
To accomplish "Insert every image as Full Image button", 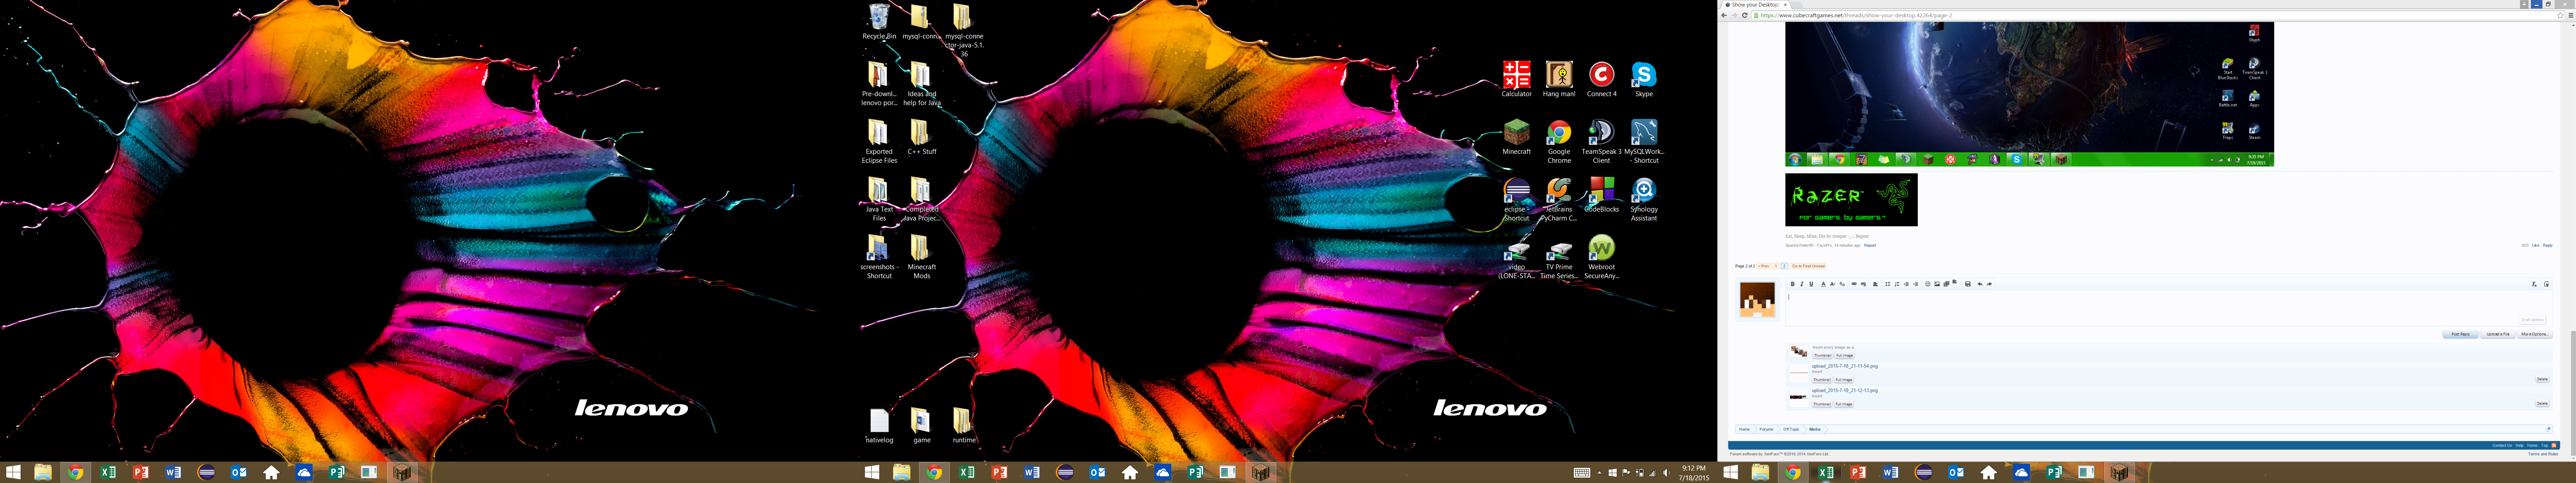I will tap(1844, 355).
